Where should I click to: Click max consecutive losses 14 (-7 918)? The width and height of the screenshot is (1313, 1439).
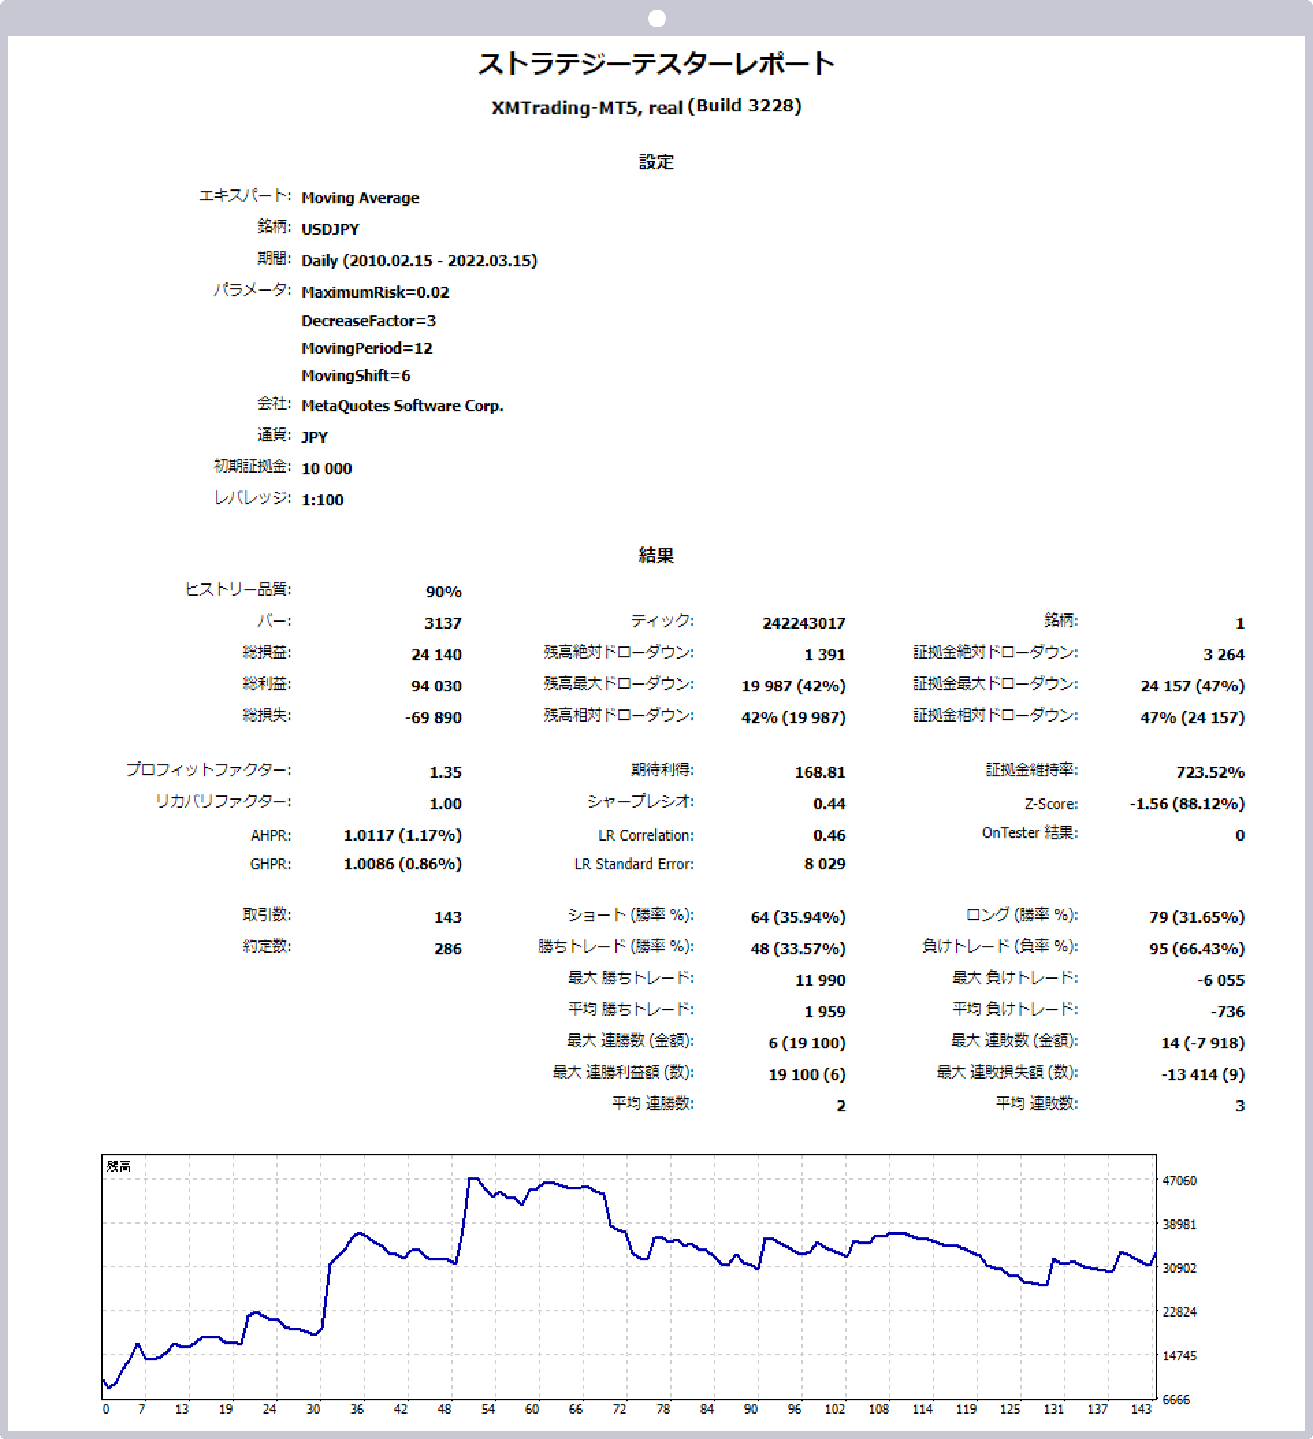[1203, 1043]
